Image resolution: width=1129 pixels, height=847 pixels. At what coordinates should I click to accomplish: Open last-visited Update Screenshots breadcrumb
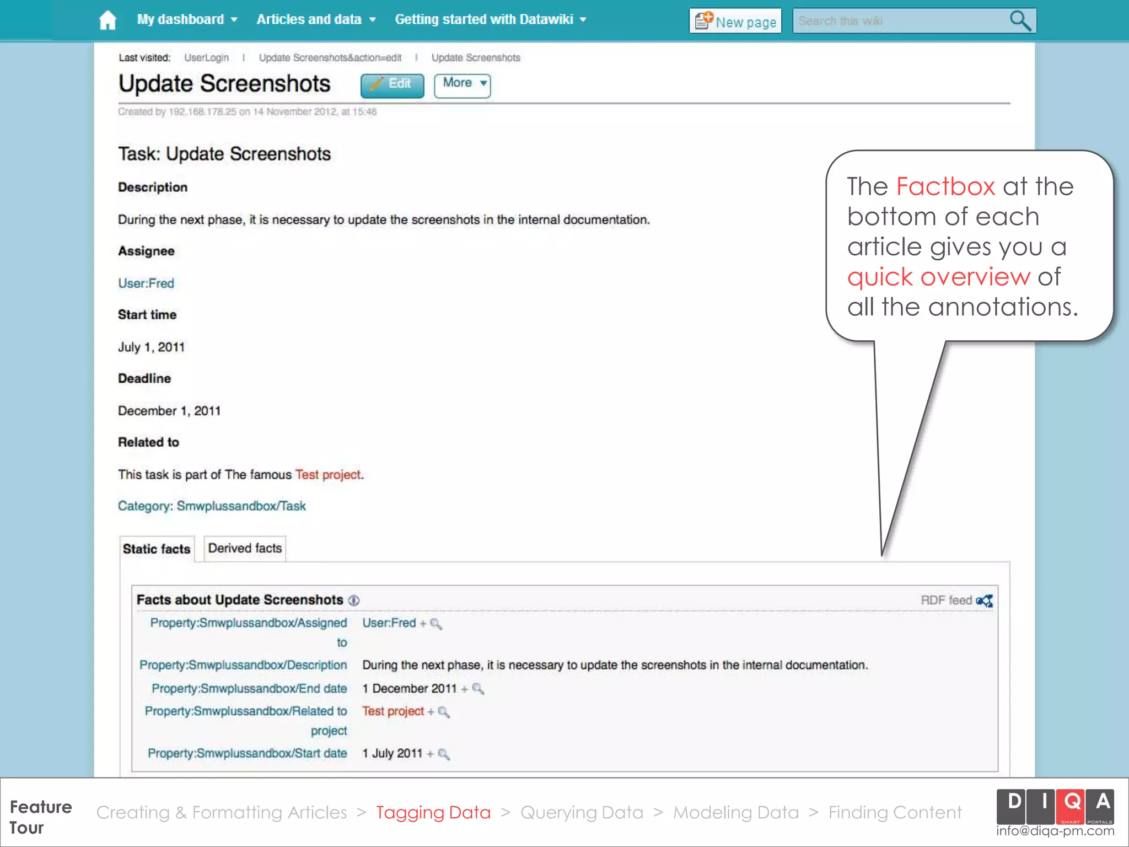[x=476, y=58]
